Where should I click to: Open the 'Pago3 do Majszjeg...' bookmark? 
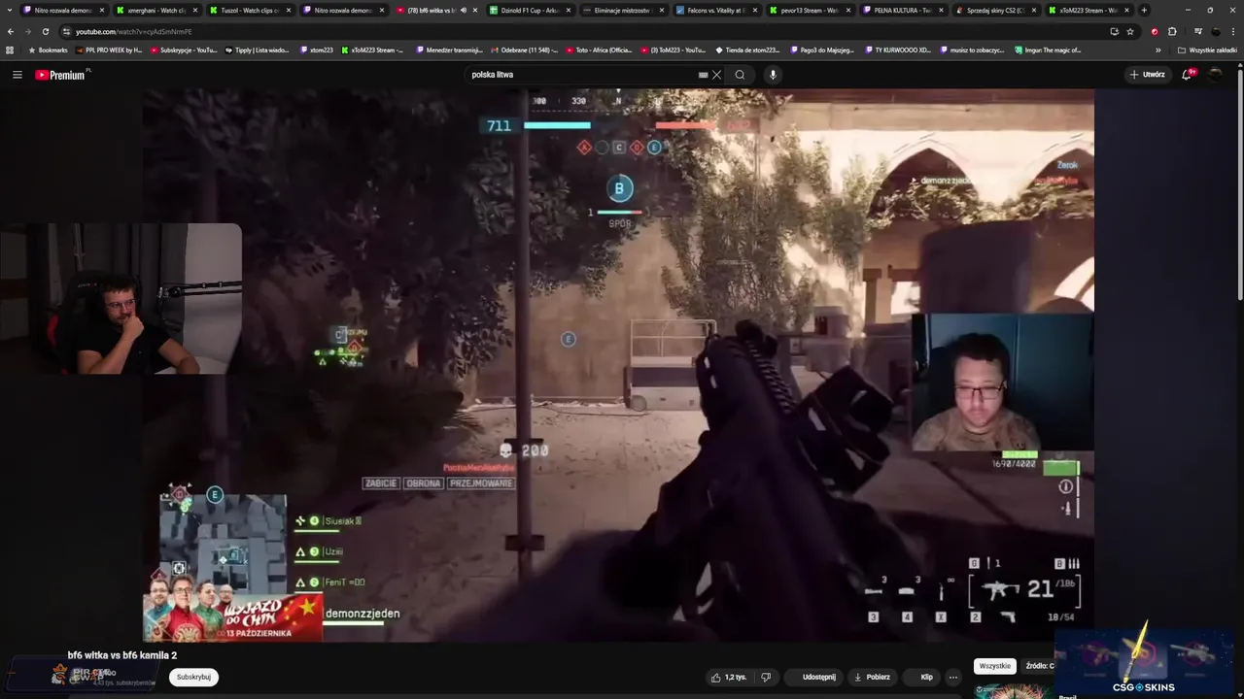[821, 50]
